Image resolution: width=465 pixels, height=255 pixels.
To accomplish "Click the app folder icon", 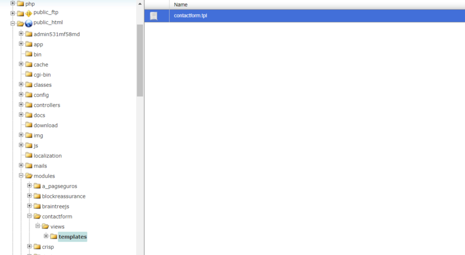I will pos(29,44).
